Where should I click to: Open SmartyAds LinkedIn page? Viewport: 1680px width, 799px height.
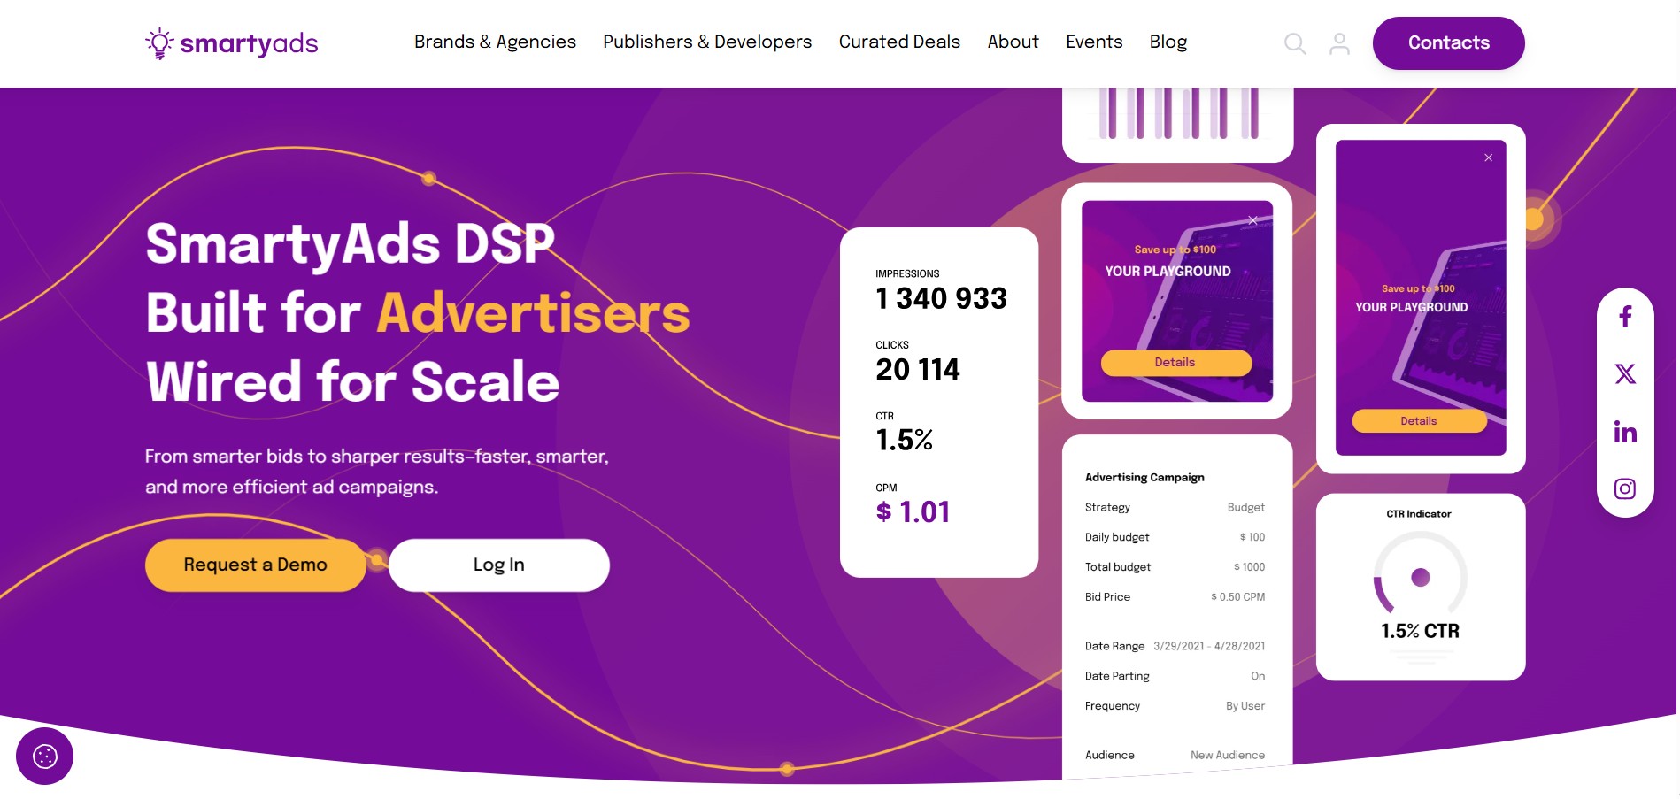pyautogui.click(x=1625, y=432)
